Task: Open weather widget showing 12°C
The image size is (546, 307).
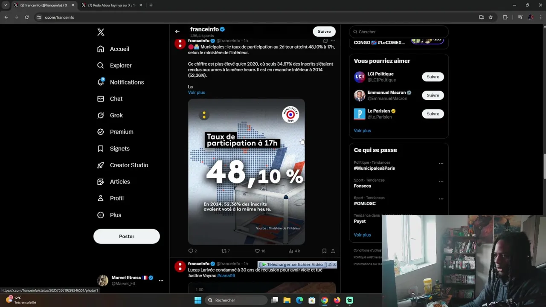Action: (x=21, y=300)
